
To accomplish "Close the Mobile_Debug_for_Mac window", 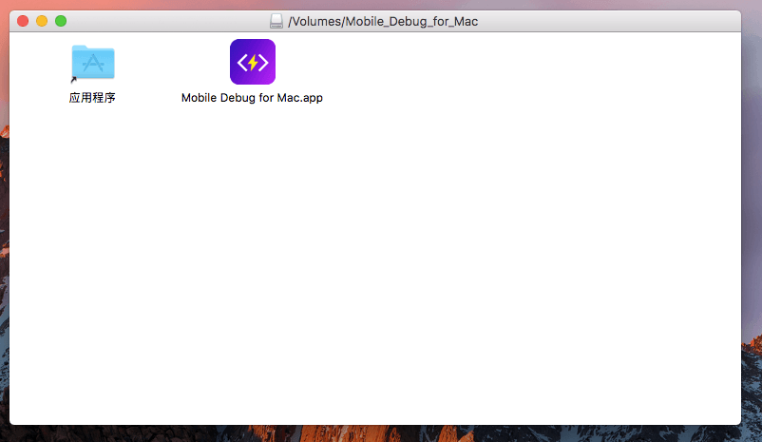I will (23, 21).
